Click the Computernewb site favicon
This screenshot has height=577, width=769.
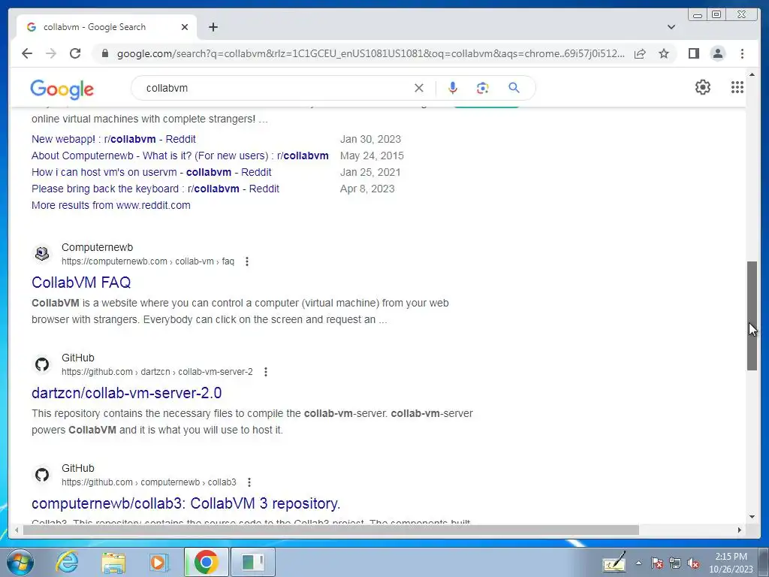point(42,254)
